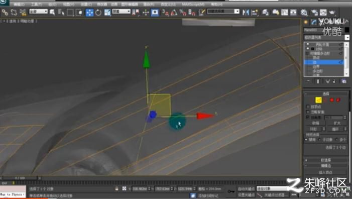Click the Grow selection button
This screenshot has width=353, height=199.
click(x=337, y=123)
